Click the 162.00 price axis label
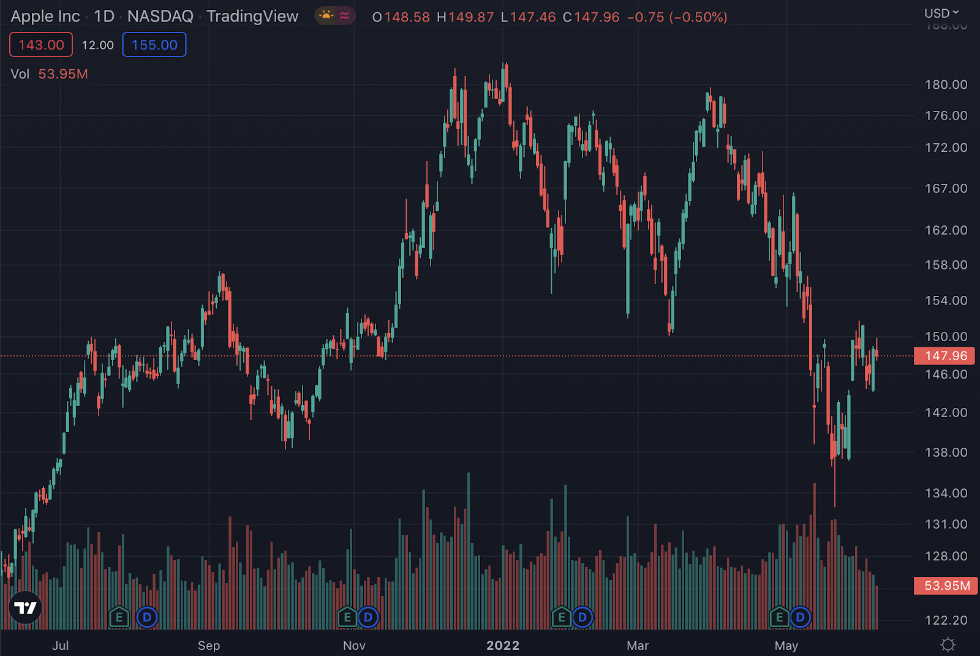The height and width of the screenshot is (656, 980). point(946,230)
